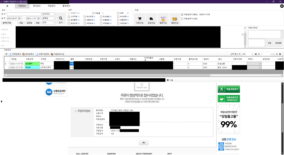284x155 pixels.
Task: Click the 처리완료 button
Action: pyautogui.click(x=278, y=43)
